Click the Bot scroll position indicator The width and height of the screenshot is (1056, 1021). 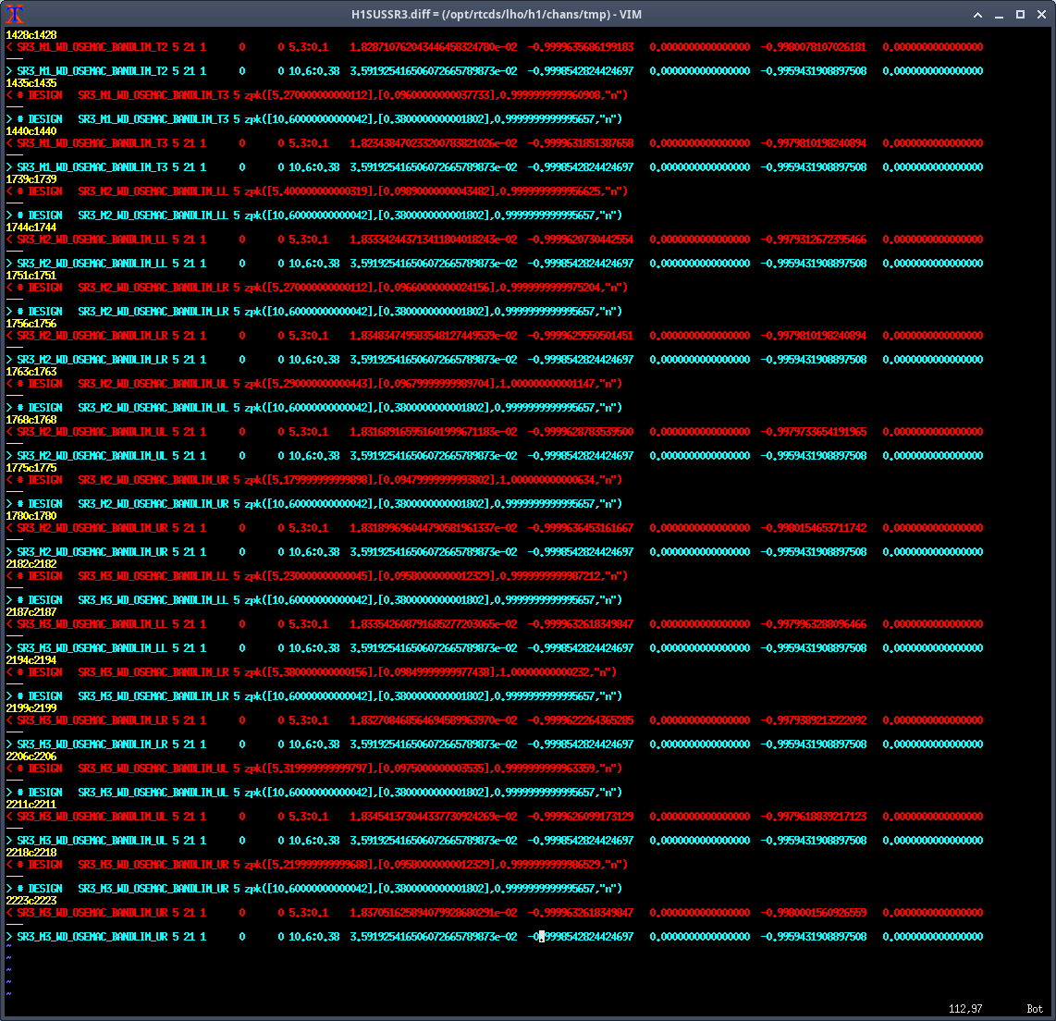pyautogui.click(x=1035, y=1009)
